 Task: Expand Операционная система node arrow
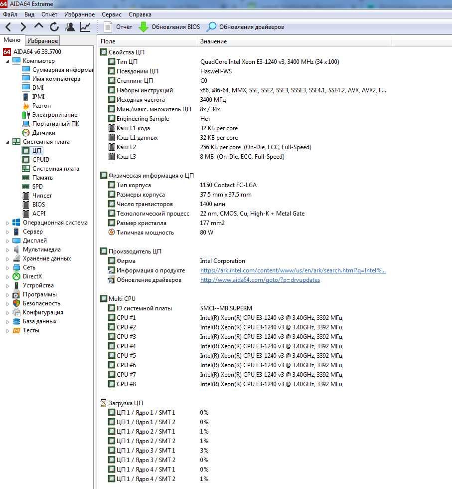tap(7, 223)
